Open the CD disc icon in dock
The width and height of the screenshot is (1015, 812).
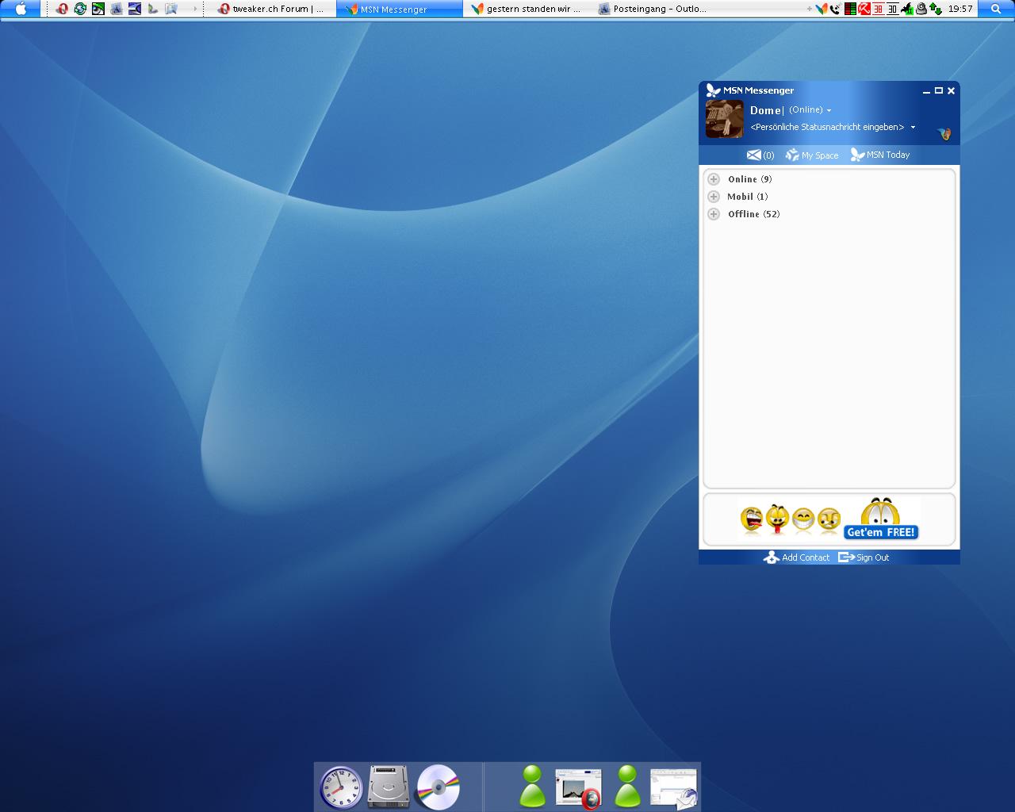click(x=438, y=787)
